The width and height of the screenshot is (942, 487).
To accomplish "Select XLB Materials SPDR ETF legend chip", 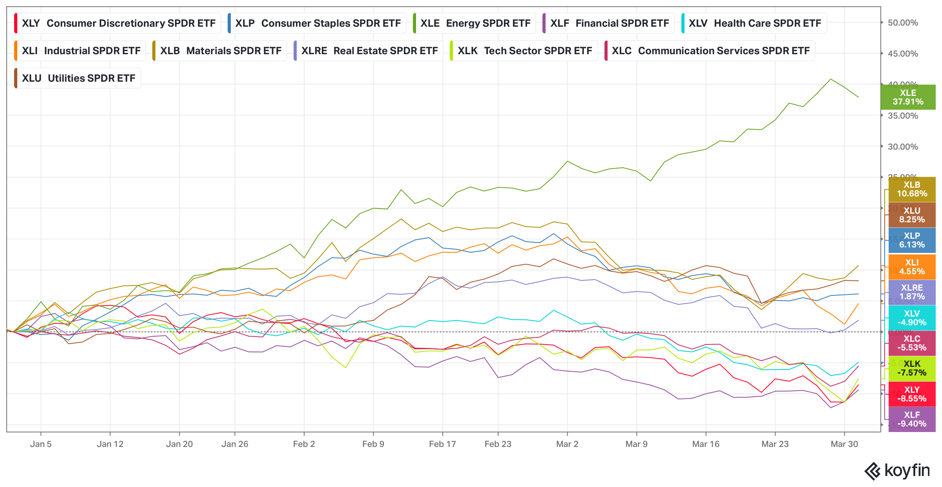I will (220, 51).
